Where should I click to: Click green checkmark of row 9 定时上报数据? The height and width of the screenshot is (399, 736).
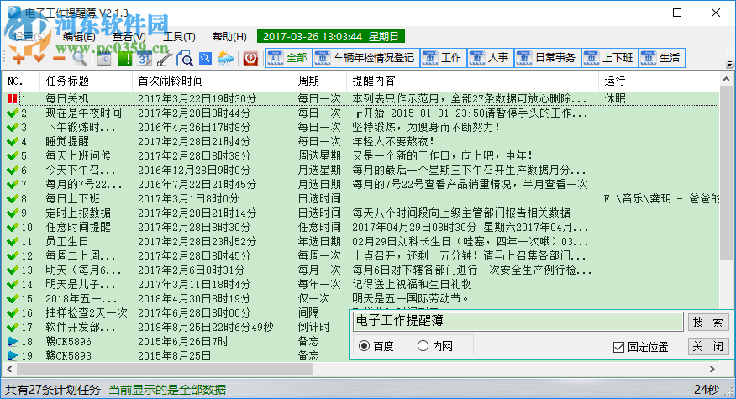(13, 213)
